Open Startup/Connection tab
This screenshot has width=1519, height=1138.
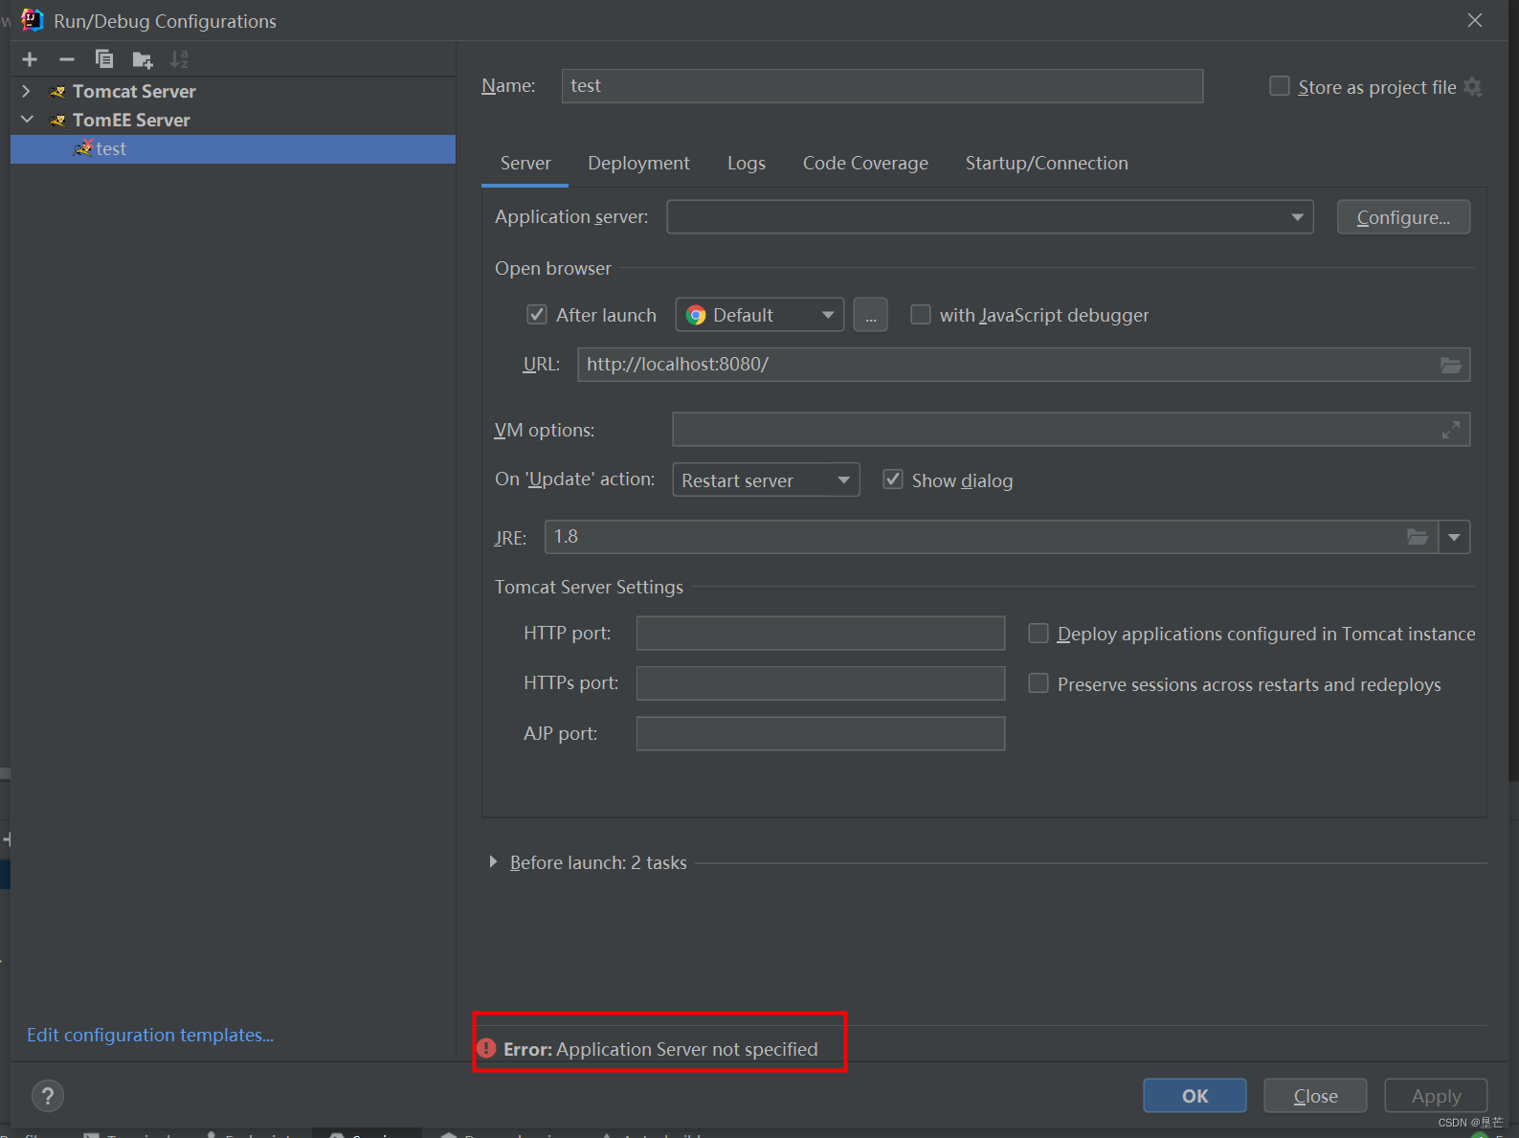tap(1046, 164)
